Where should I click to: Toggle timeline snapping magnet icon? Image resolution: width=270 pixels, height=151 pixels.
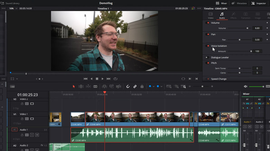pos(128,87)
